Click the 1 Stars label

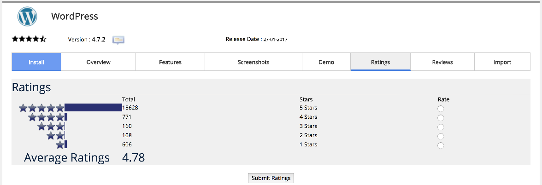point(308,145)
